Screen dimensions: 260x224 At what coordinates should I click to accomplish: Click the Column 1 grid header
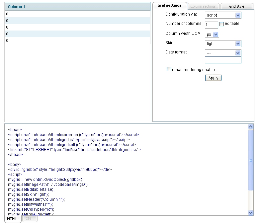pos(77,7)
